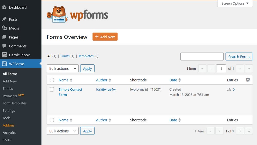
Task: Open the Tools submenu item
Action: tap(7, 118)
